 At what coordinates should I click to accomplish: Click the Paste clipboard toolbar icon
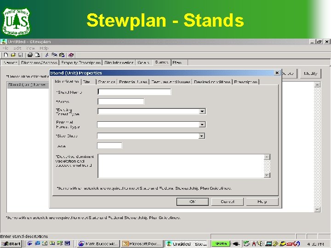point(62,55)
